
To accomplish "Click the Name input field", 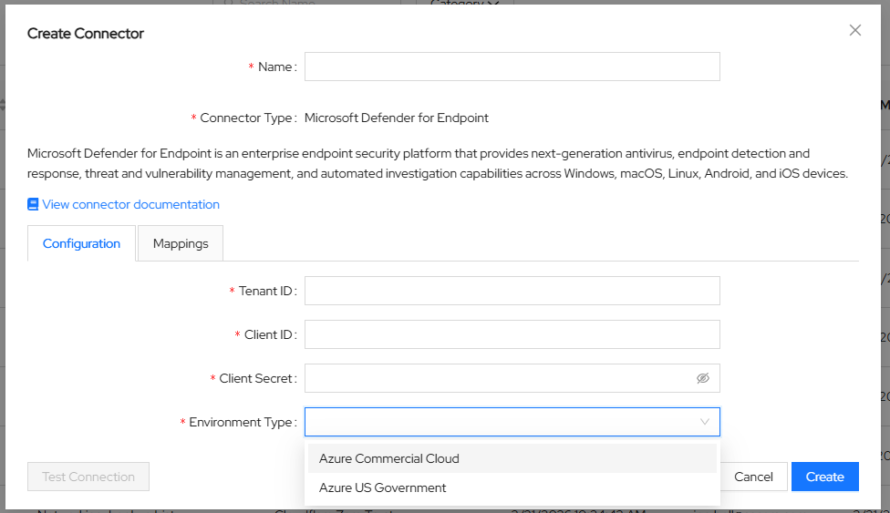I will pos(512,67).
